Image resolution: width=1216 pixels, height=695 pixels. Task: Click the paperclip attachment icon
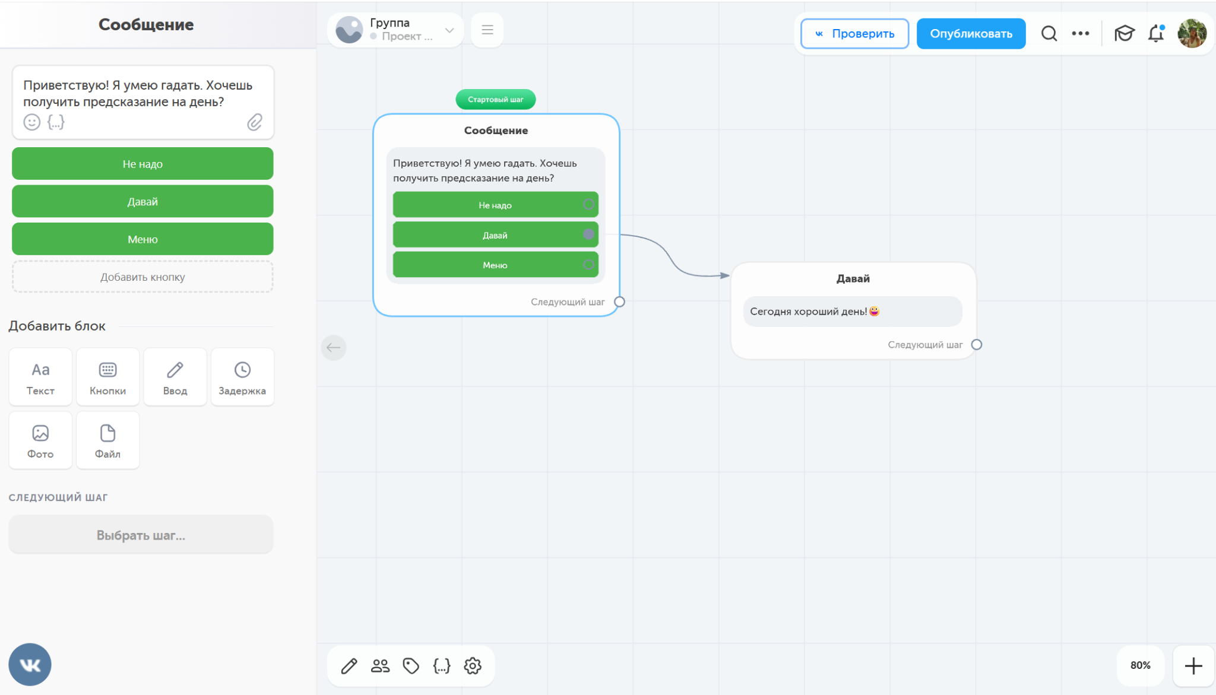tap(255, 122)
